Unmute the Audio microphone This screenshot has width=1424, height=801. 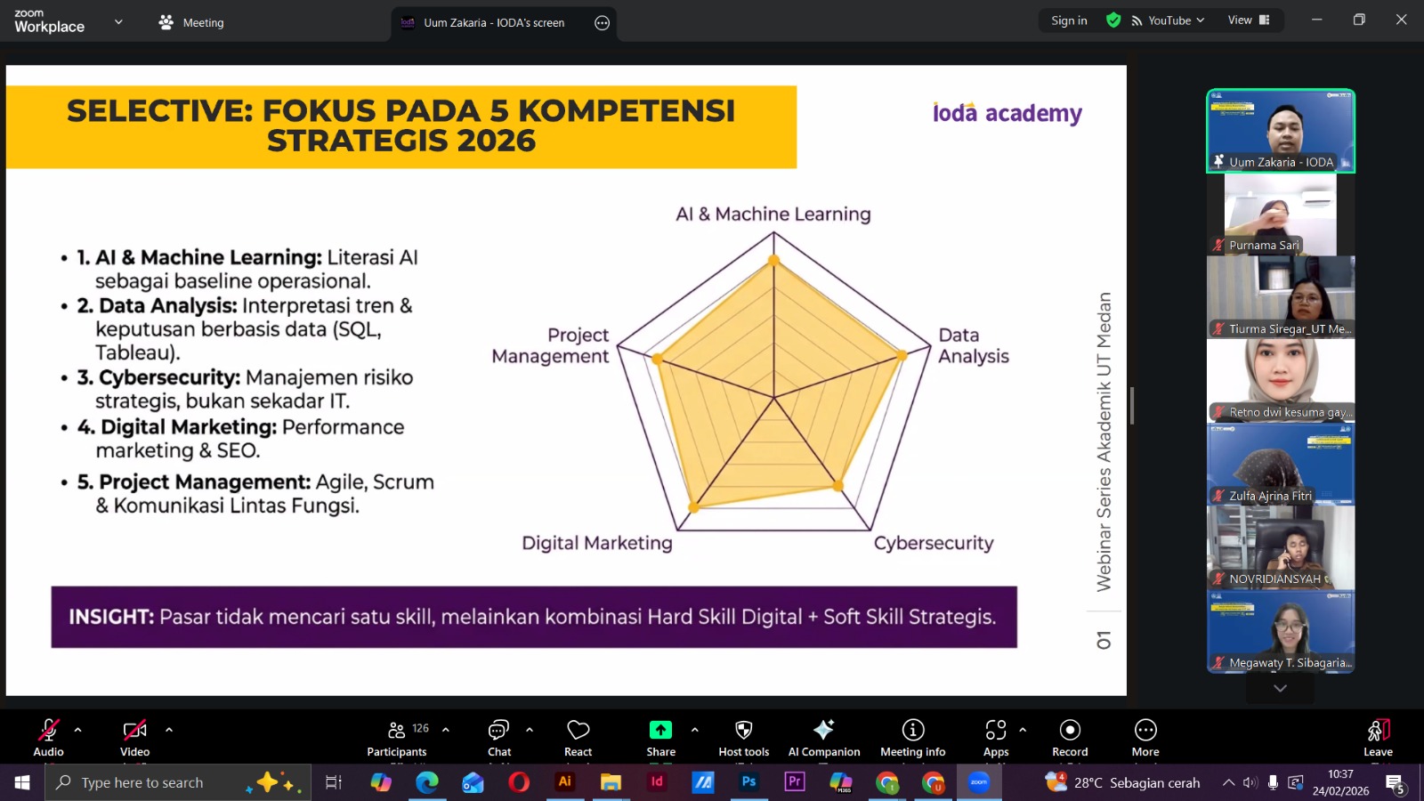point(48,737)
